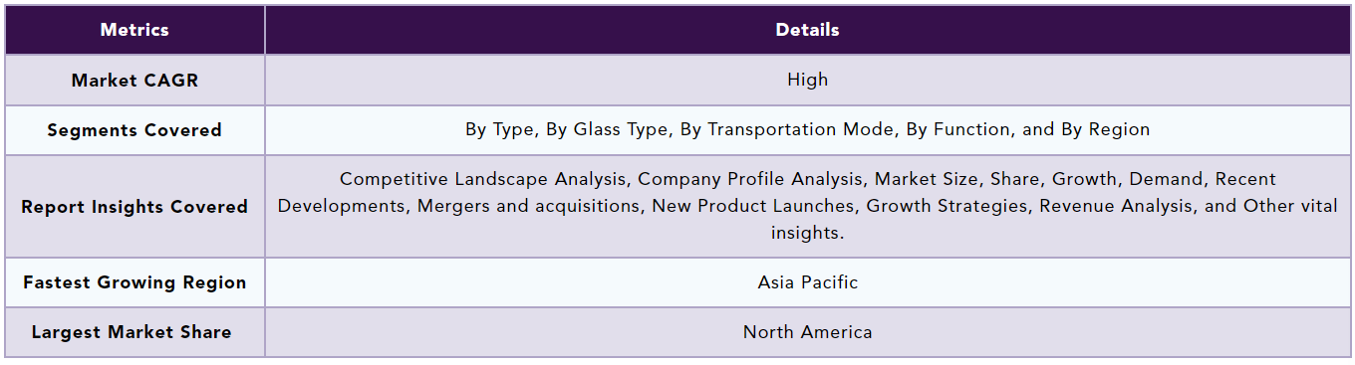
Task: Click the North America cell
Action: [807, 333]
